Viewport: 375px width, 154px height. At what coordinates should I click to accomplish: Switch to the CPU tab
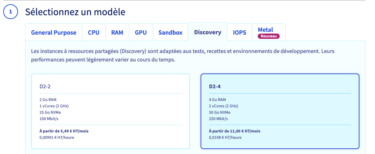click(94, 32)
